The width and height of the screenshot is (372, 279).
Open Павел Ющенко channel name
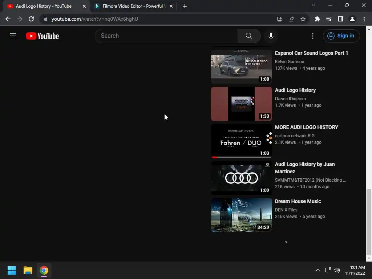click(290, 99)
